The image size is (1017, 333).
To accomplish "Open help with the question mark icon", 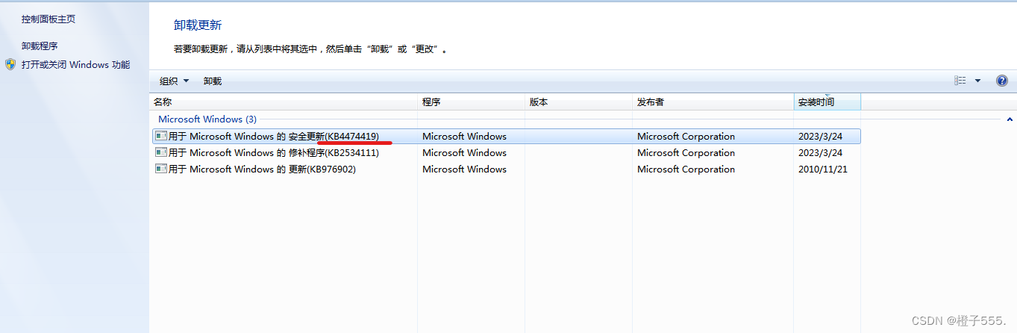I will click(1002, 81).
